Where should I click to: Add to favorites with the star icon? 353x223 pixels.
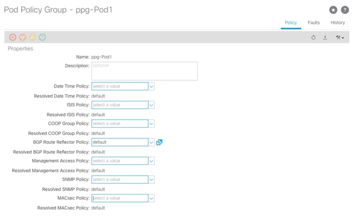pyautogui.click(x=333, y=10)
